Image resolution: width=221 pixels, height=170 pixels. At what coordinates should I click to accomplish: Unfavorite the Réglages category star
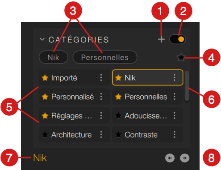coord(45,116)
